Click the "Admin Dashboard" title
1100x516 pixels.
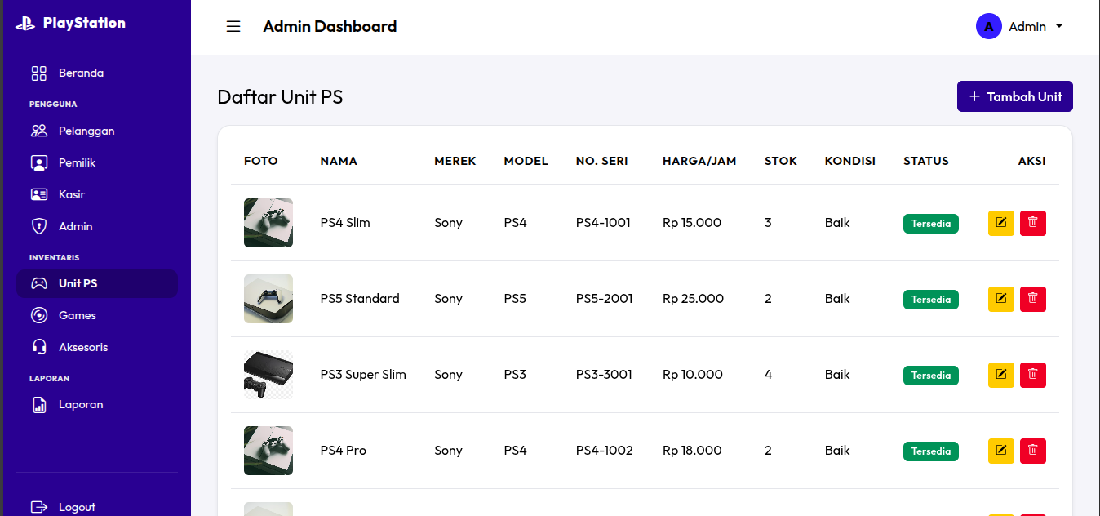coord(330,26)
